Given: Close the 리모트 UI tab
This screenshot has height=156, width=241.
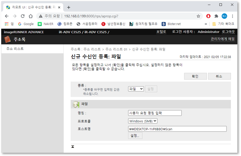Looking at the screenshot, I should pos(59,7).
